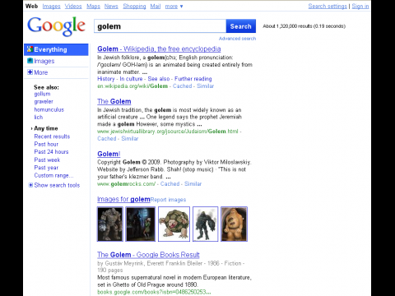Click the blue Search button
Screen dimensions: 395x296
241,26
